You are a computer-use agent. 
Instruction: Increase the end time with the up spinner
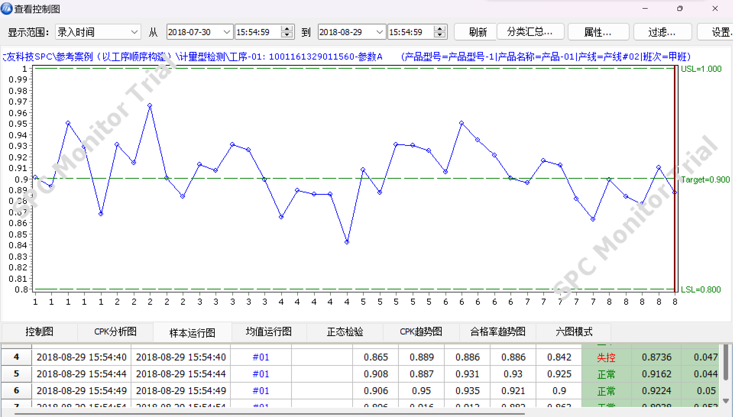(439, 29)
